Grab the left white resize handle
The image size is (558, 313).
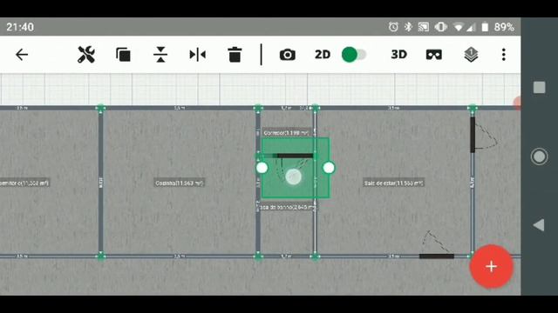point(262,168)
